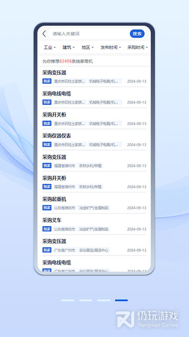Go to first page indicator bar
This screenshot has height=337, width=189.
68,300
